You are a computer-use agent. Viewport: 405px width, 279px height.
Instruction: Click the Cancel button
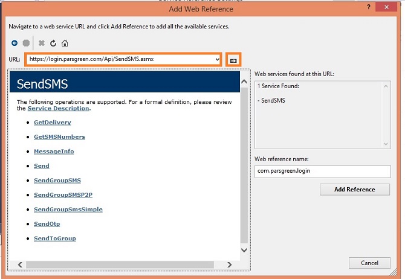(x=369, y=263)
